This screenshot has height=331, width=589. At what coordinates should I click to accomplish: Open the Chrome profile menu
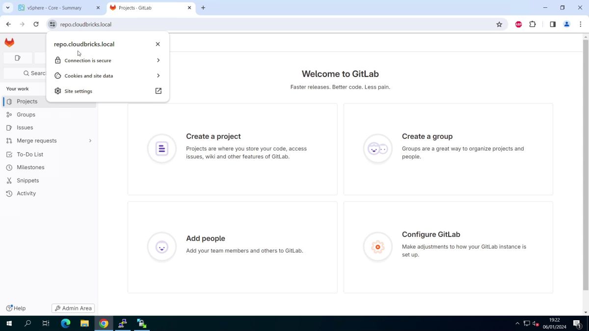pyautogui.click(x=566, y=24)
